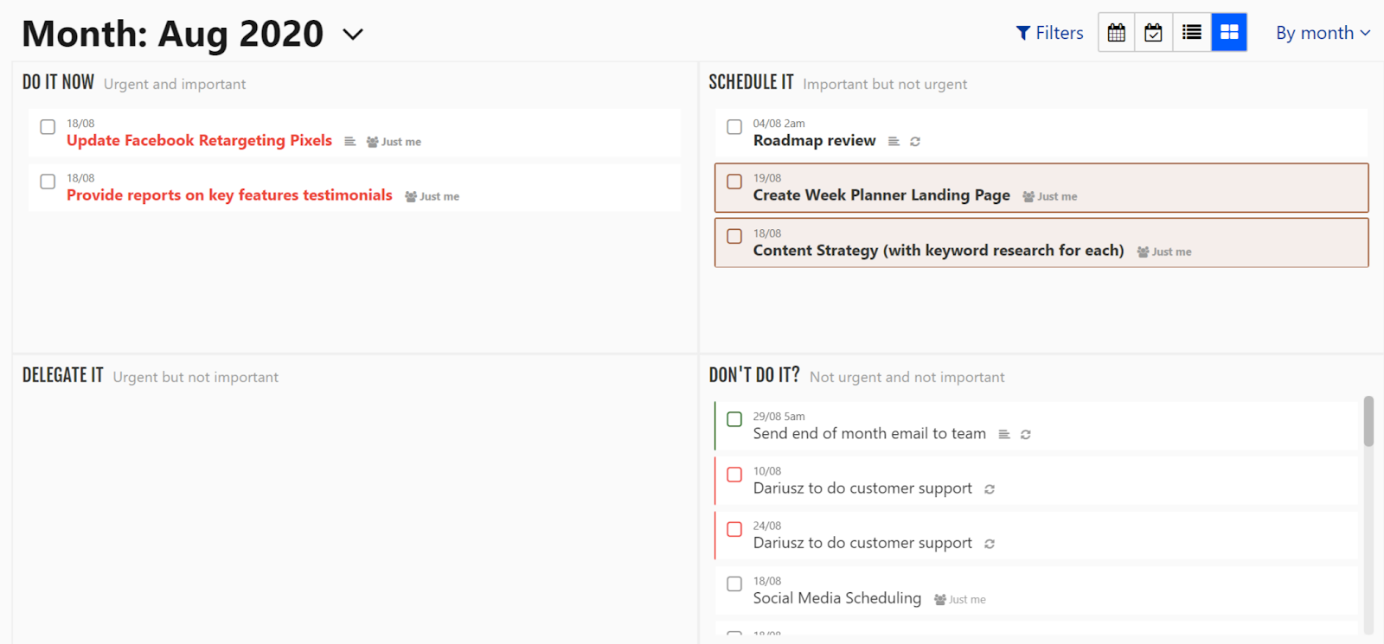Click the notes icon beside Roadmap review
The width and height of the screenshot is (1384, 644).
(x=894, y=142)
